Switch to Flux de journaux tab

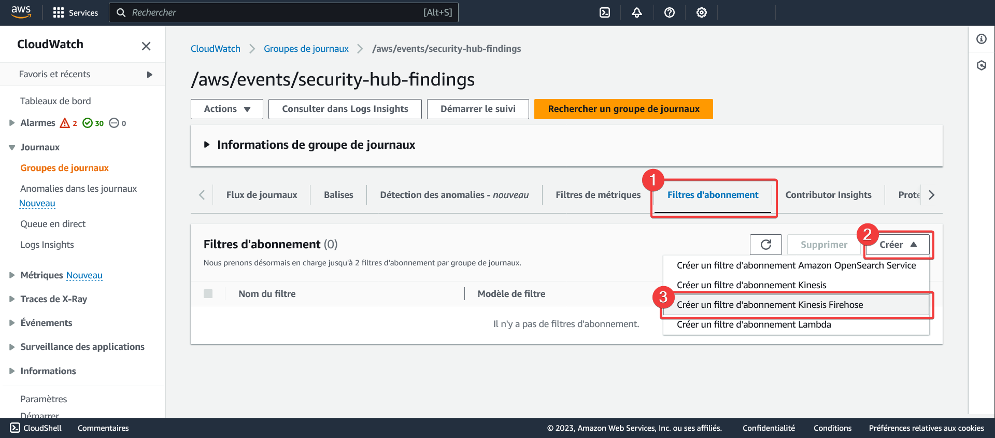262,195
